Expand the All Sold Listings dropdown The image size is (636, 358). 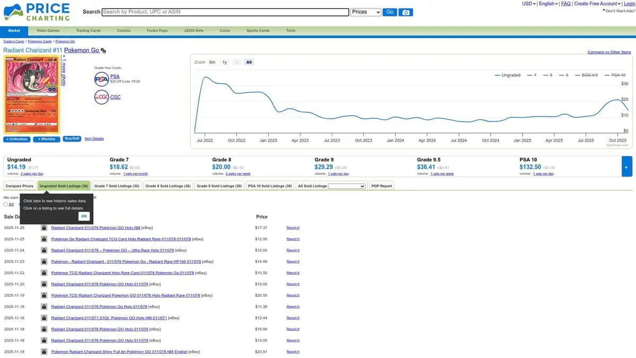point(347,186)
